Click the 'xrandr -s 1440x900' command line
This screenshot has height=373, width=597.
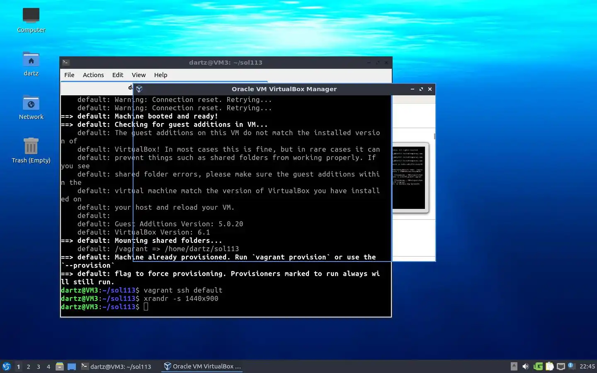click(x=181, y=298)
